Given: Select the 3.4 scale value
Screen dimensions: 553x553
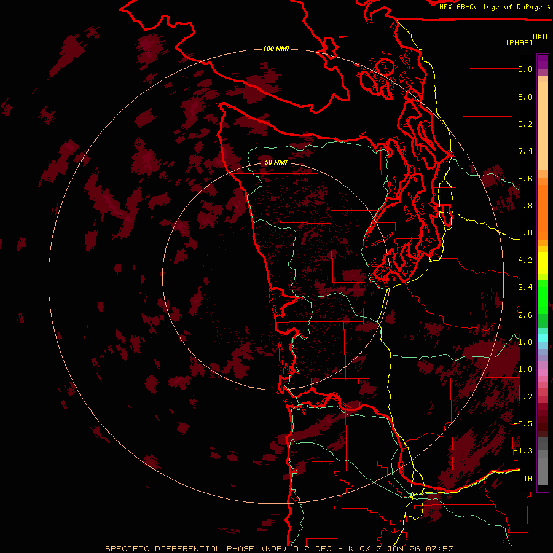Looking at the screenshot, I should tap(525, 288).
